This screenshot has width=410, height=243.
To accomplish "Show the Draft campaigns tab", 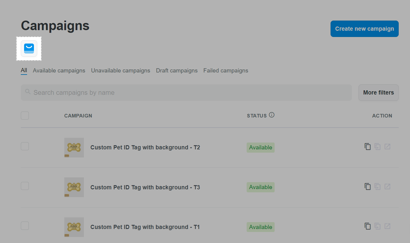I will point(177,71).
